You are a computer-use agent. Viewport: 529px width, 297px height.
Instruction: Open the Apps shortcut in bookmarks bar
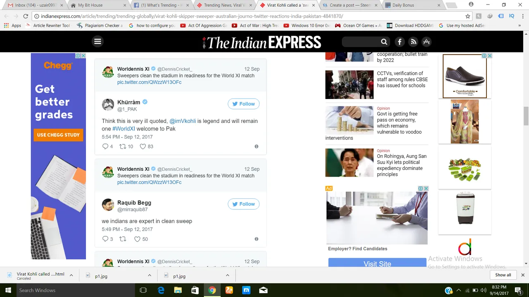pyautogui.click(x=12, y=26)
